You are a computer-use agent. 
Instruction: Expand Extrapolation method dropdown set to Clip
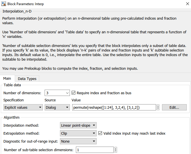click(x=78, y=133)
